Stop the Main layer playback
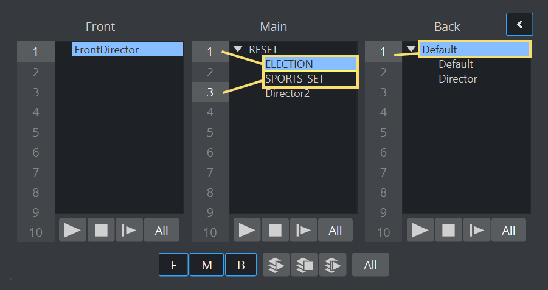Viewport: 548px width, 290px height. [276, 230]
